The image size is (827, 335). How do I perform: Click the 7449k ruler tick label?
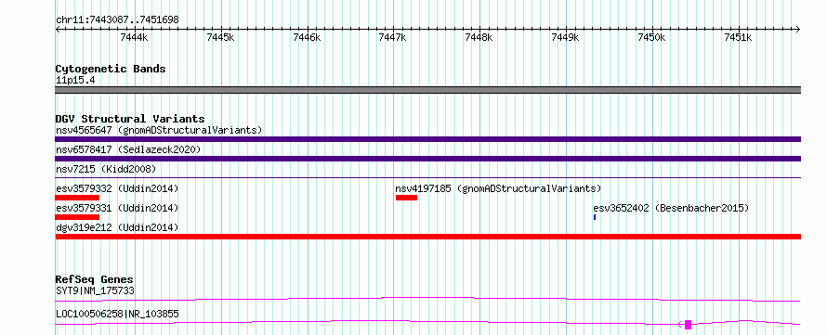[565, 37]
